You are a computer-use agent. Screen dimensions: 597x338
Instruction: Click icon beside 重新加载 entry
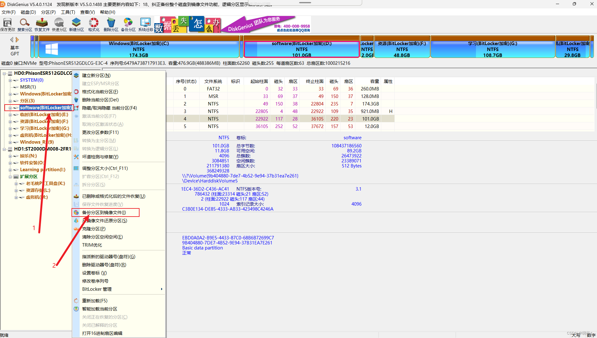76,301
